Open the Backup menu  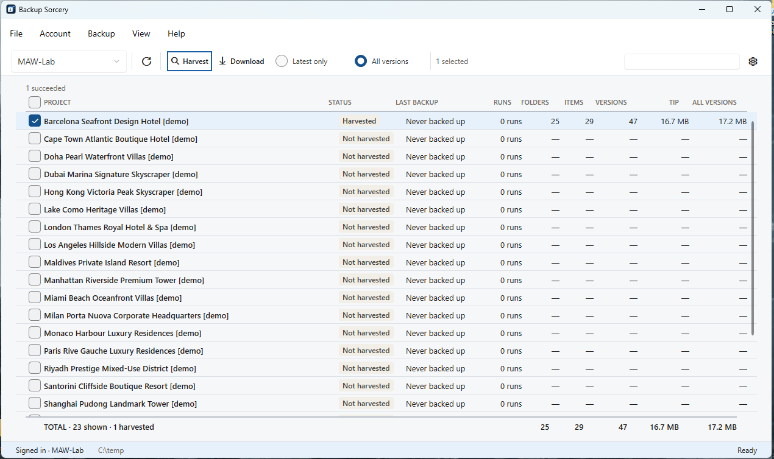coord(101,33)
